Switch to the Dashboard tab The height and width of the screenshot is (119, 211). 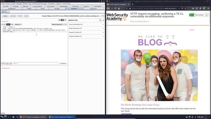[12, 9]
